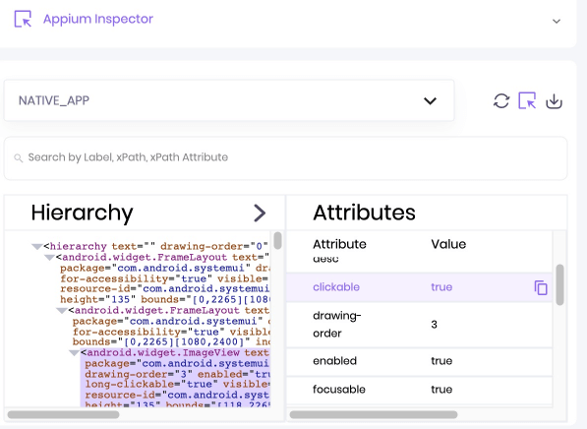Collapse the hierarchy root node triangle

(36, 247)
